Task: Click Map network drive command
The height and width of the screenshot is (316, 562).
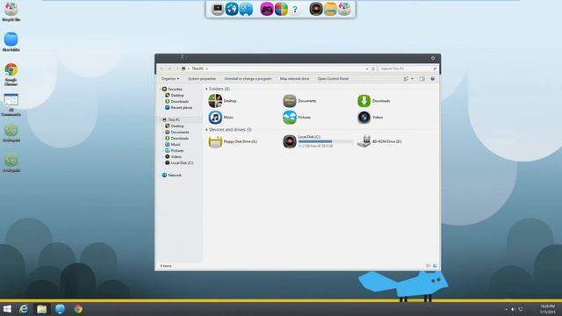Action: [x=295, y=79]
